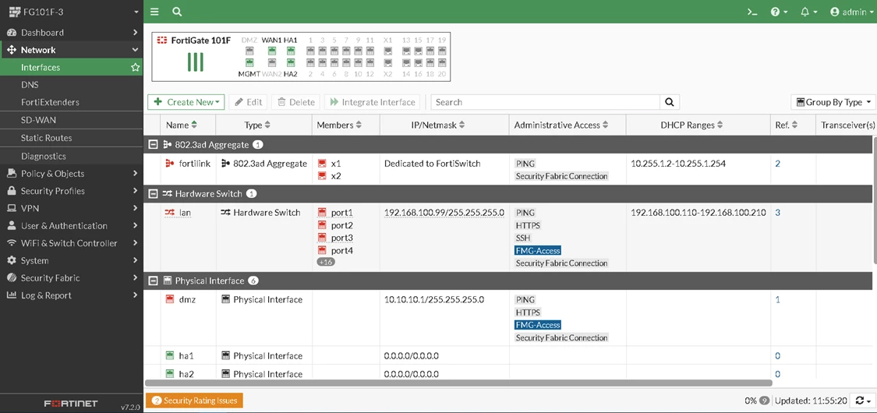
Task: Select the dmz interface name
Action: pyautogui.click(x=187, y=299)
